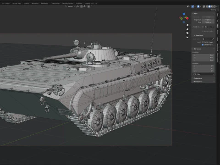The height and width of the screenshot is (165, 220).
Task: Switch to Shading workspace tab
Action: 27,3
